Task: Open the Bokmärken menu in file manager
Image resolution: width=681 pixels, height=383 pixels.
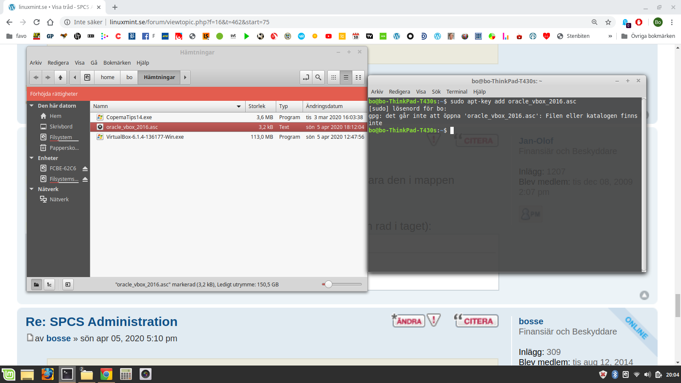Action: 117,63
